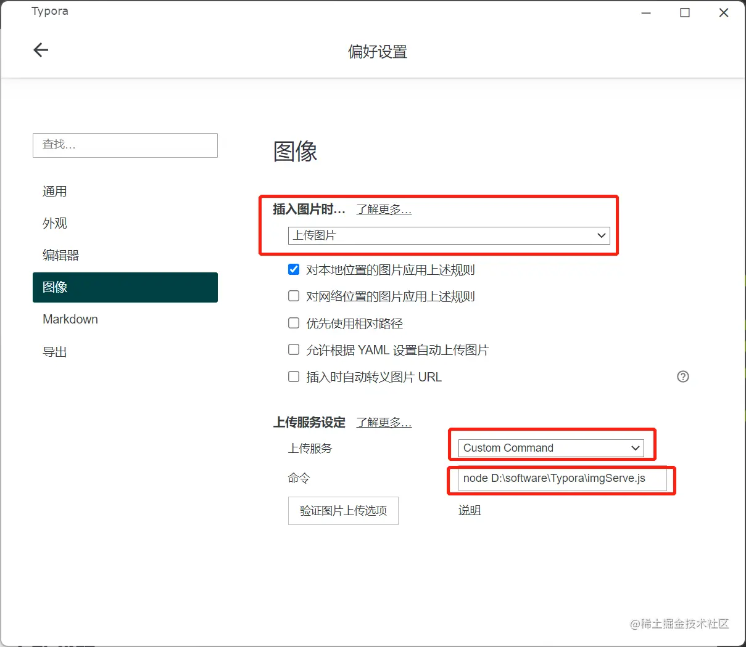Open the 说明 link

[470, 510]
